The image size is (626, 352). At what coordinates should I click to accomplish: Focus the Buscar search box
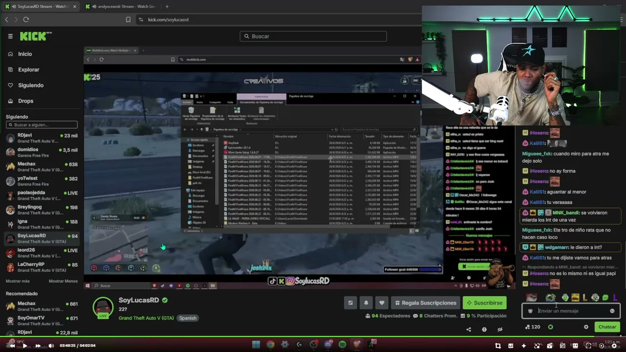click(x=313, y=36)
